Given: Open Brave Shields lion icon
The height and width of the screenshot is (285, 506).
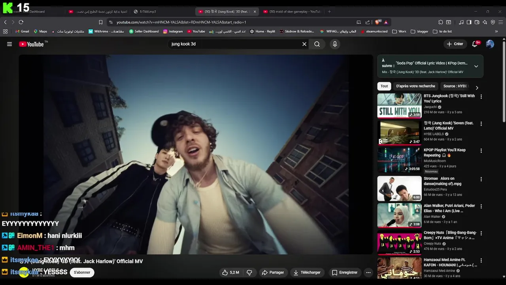Looking at the screenshot, I should 378,22.
